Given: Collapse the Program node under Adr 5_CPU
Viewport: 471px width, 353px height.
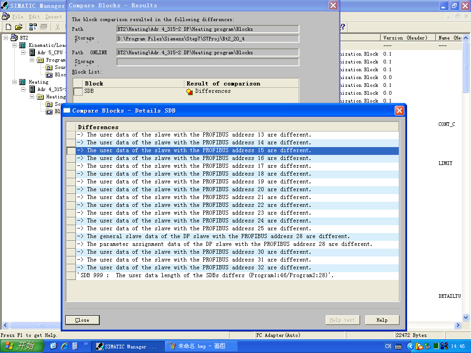Looking at the screenshot, I should pyautogui.click(x=32, y=60).
